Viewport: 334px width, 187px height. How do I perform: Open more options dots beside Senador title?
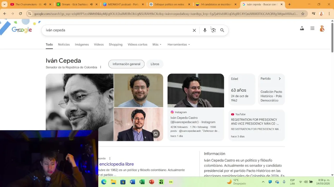tap(100, 67)
